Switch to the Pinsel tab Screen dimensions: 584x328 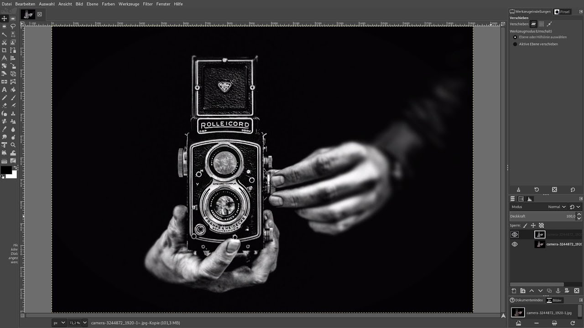tap(562, 11)
